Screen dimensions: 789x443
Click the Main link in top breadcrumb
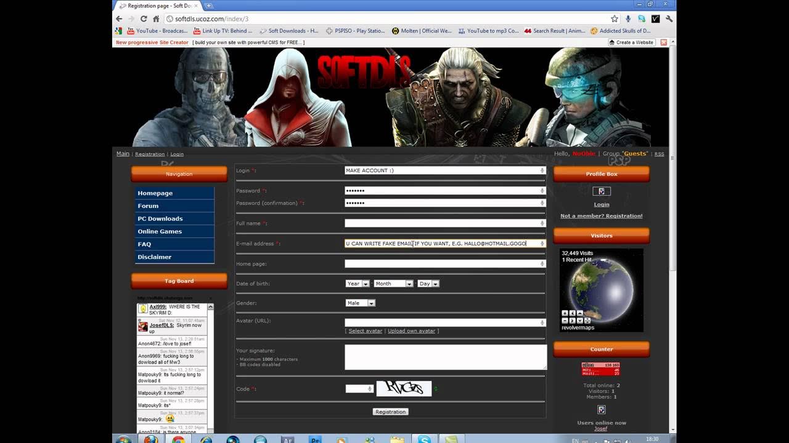[x=123, y=154]
